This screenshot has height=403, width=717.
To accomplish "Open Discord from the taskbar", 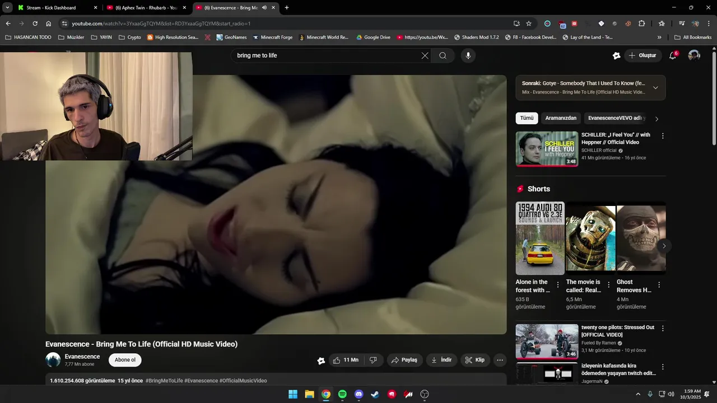I will pyautogui.click(x=359, y=394).
